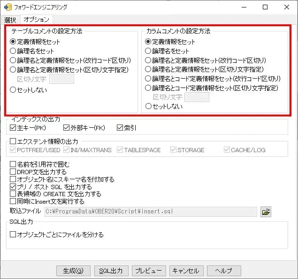Check 名前を引用符で囲む option
Viewport: 298px width, 279px height.
pos(13,164)
